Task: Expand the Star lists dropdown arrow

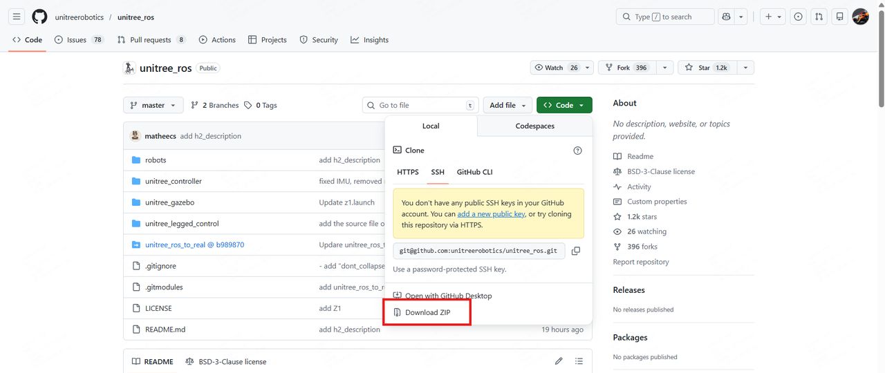Action: coord(745,68)
